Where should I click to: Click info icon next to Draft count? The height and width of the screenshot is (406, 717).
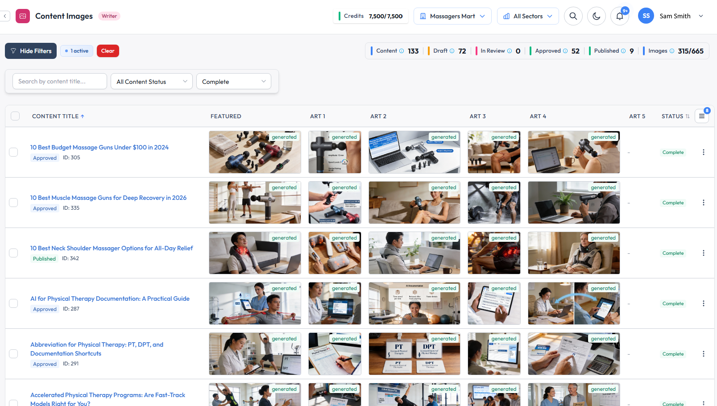coord(452,51)
